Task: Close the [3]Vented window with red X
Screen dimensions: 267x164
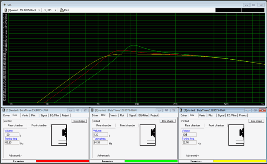Action: [262, 110]
